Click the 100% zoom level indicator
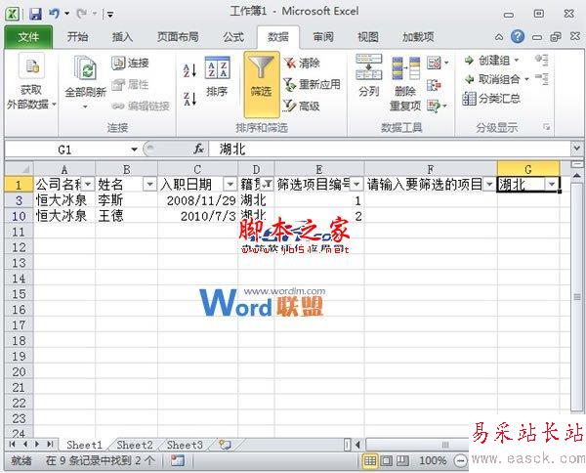The image size is (586, 473). pos(433,460)
